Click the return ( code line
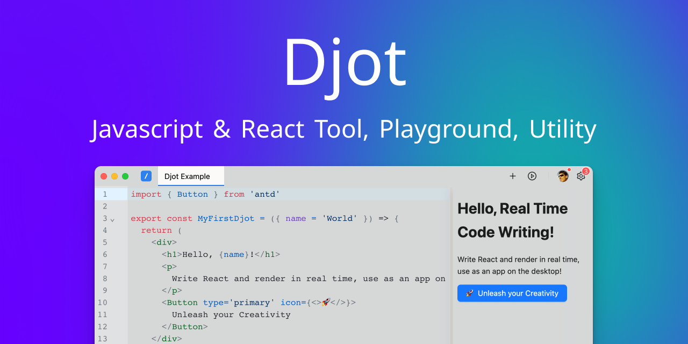 (x=161, y=231)
